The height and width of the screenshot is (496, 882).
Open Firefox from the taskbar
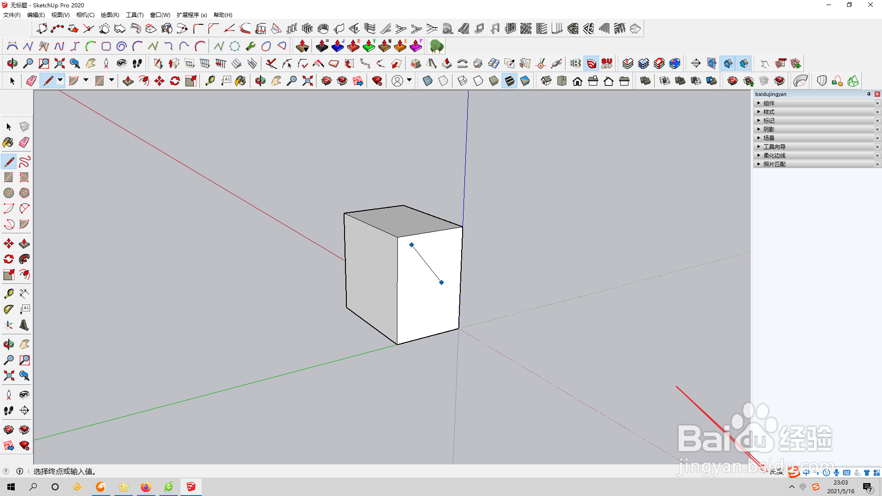(x=146, y=487)
